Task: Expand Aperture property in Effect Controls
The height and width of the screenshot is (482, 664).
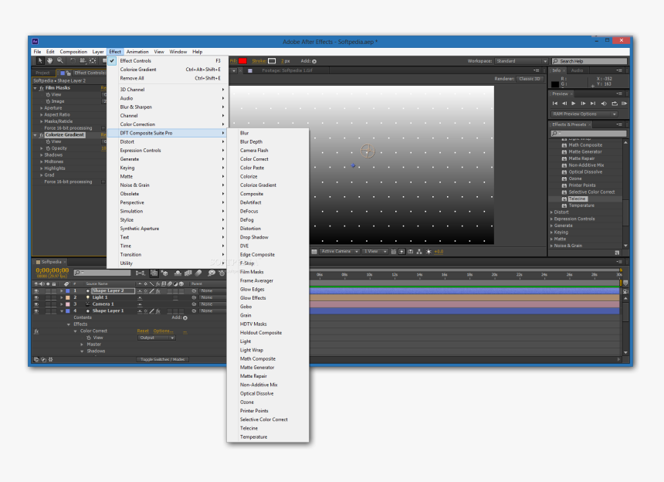Action: 41,108
